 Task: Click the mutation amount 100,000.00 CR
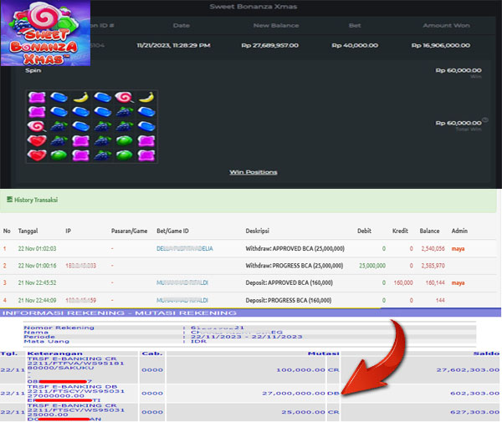(x=308, y=370)
